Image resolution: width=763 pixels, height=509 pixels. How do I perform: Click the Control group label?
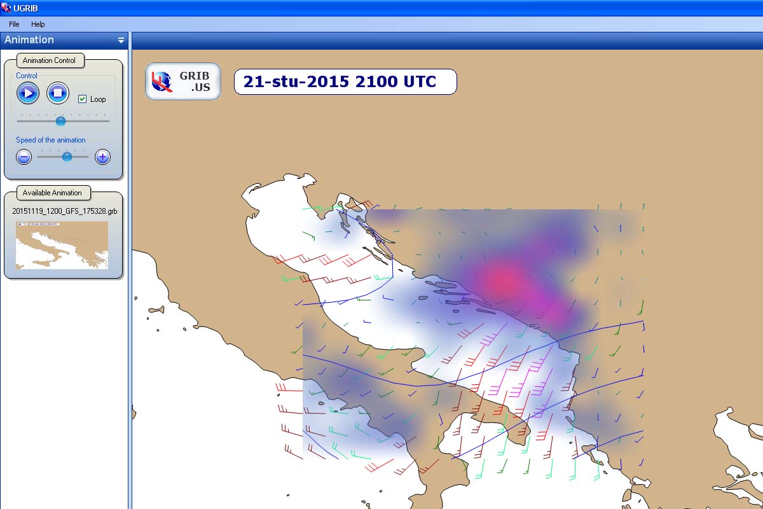tap(27, 76)
